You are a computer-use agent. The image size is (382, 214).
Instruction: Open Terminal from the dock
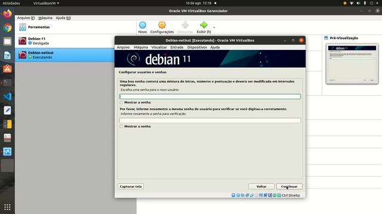7,83
